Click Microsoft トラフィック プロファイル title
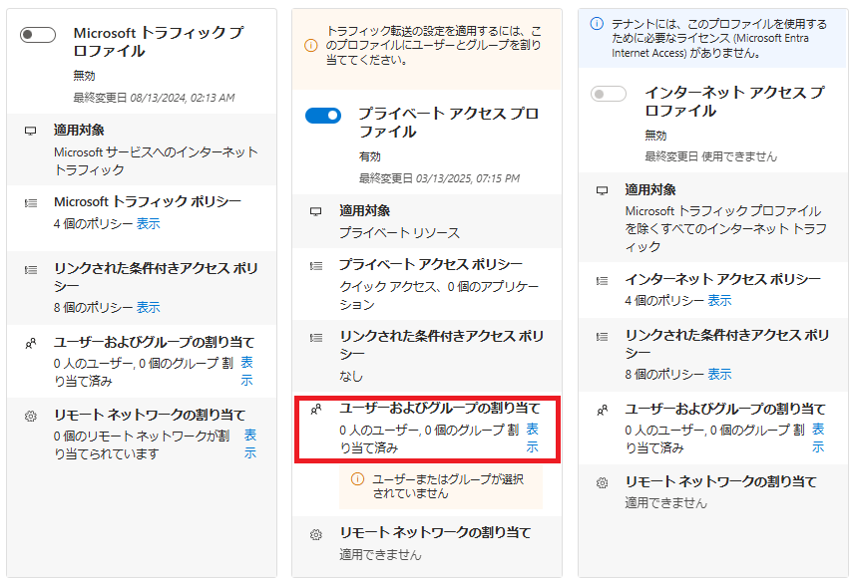This screenshot has width=857, height=584. (x=159, y=42)
